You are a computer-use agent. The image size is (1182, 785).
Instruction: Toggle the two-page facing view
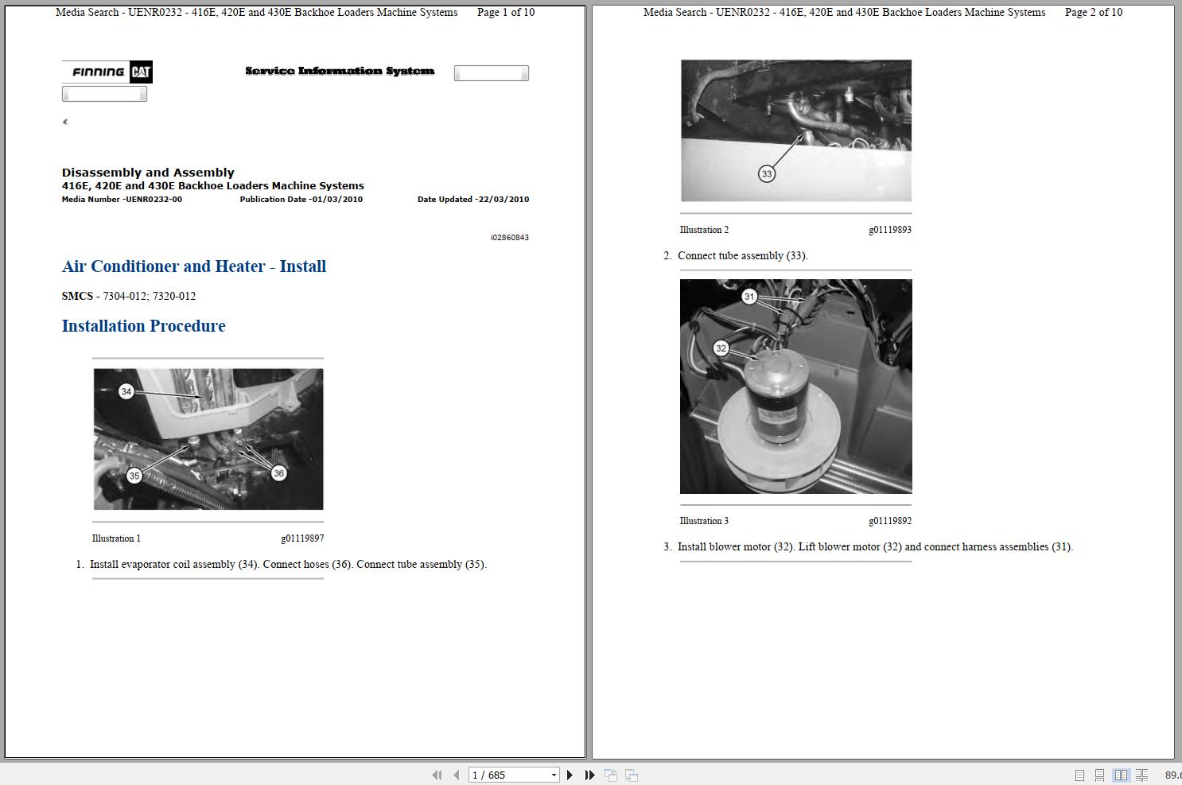point(1122,775)
